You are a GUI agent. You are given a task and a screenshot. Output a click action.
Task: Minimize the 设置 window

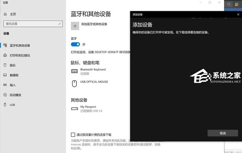pos(200,2)
